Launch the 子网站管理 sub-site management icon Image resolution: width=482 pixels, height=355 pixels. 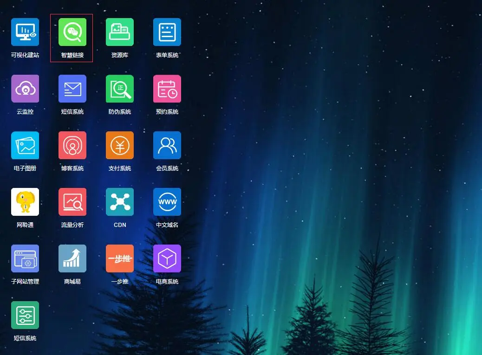point(25,259)
